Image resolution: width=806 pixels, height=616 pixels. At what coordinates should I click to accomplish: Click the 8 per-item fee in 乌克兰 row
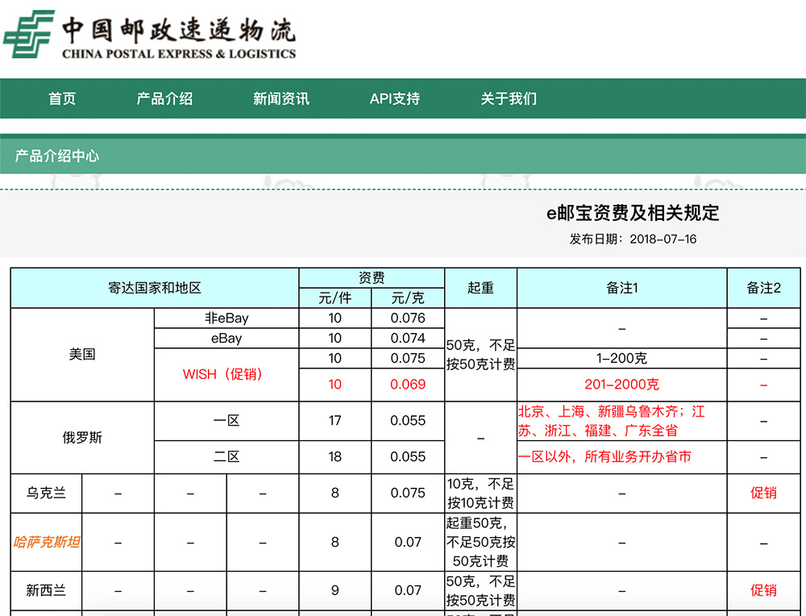[x=335, y=493]
